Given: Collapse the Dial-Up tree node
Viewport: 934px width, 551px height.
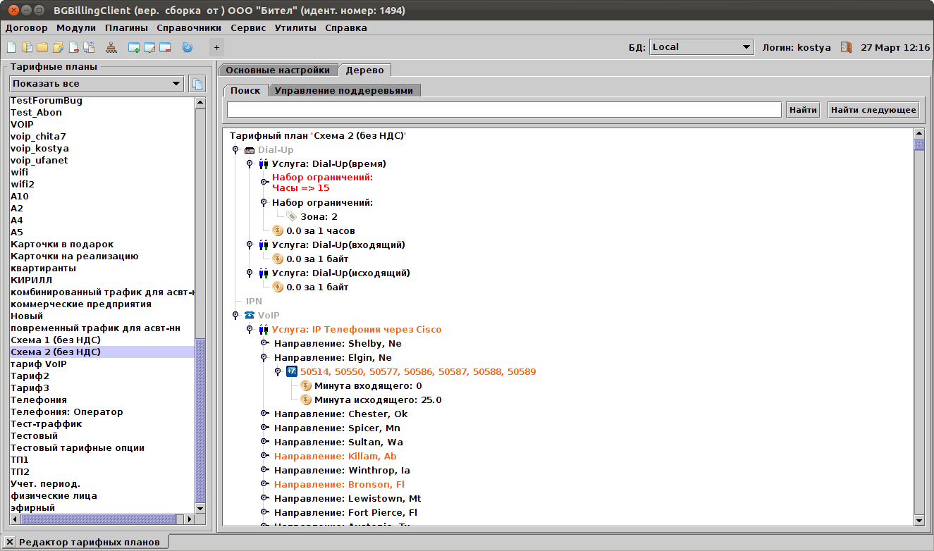Looking at the screenshot, I should coord(235,150).
